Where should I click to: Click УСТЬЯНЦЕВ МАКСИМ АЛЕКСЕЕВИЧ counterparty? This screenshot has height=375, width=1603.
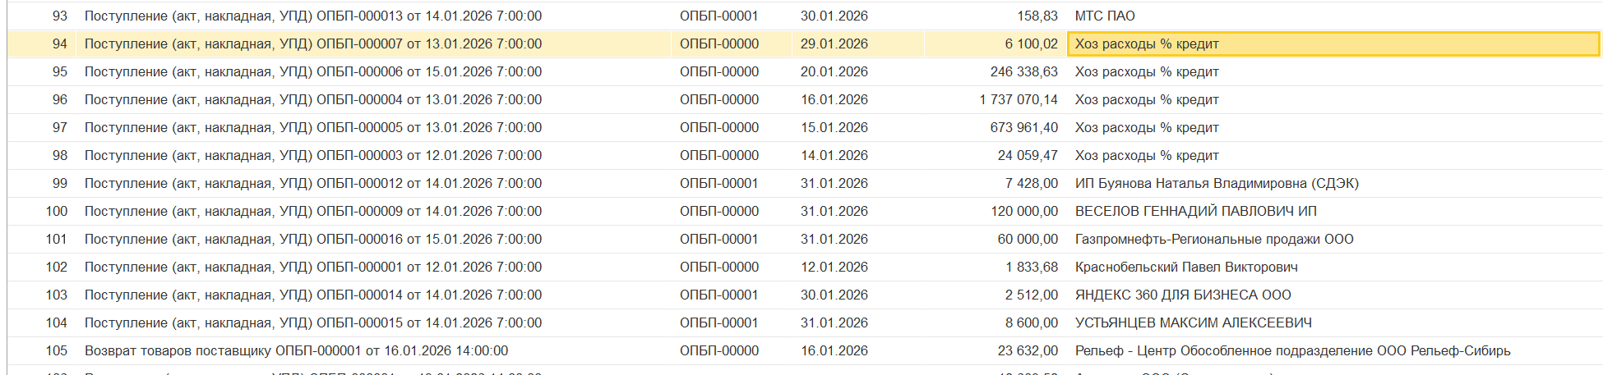(x=1193, y=323)
